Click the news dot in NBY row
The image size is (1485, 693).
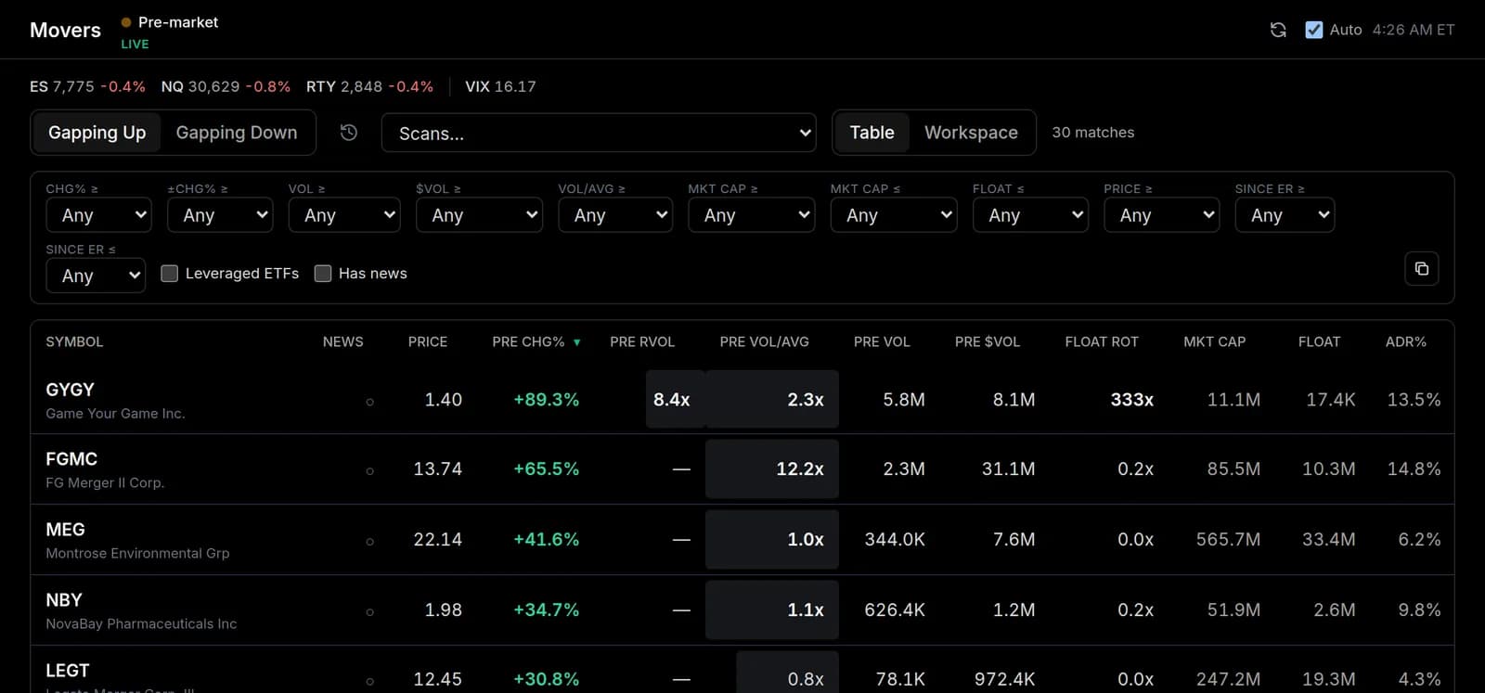tap(369, 612)
